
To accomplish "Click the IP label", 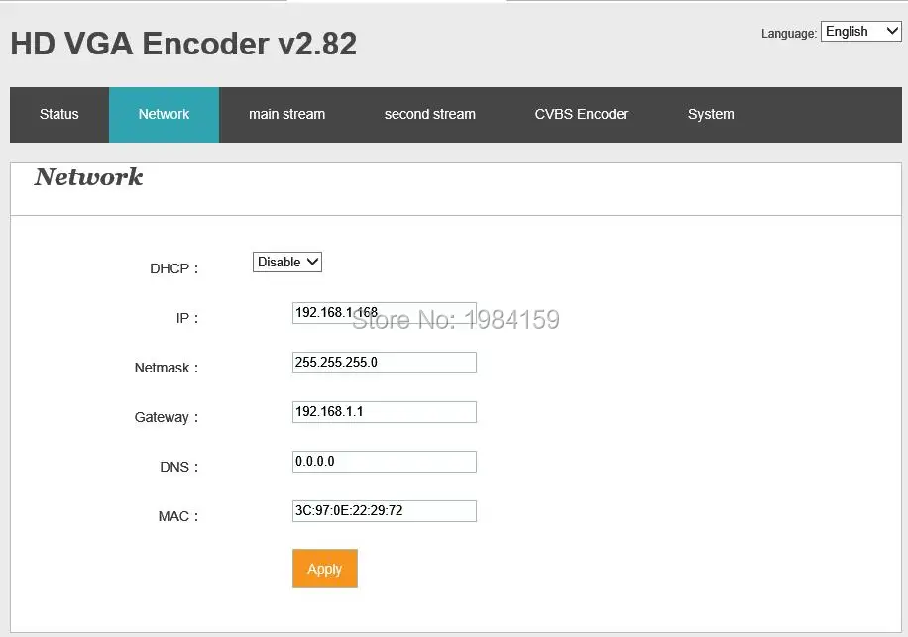I will pos(187,318).
